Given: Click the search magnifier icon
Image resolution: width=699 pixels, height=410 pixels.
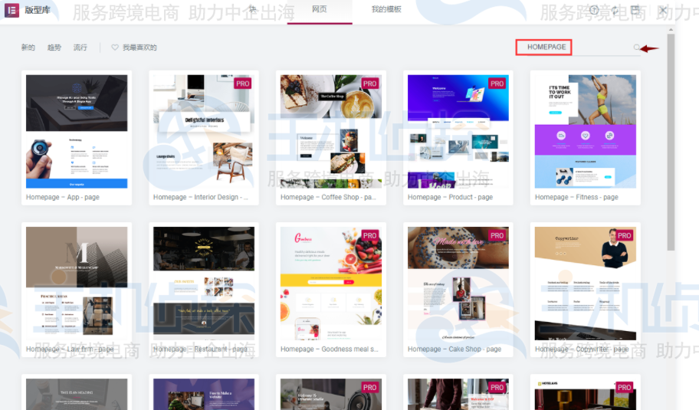Looking at the screenshot, I should tap(636, 48).
